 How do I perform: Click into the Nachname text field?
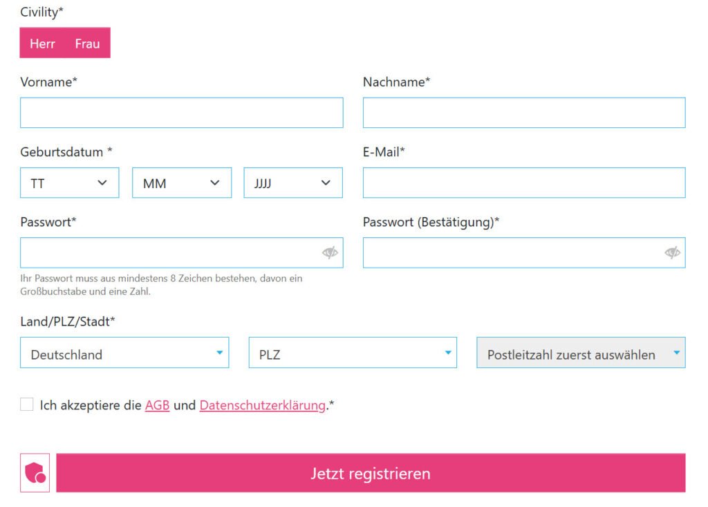[x=523, y=113]
